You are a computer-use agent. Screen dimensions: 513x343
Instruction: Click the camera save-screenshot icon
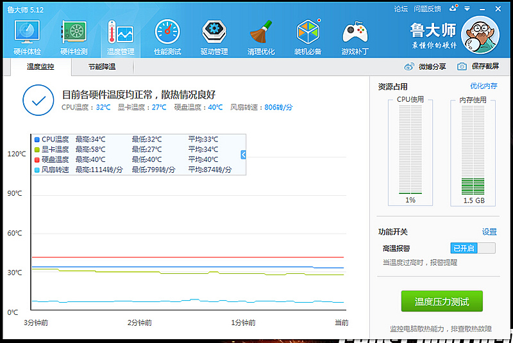[x=462, y=67]
